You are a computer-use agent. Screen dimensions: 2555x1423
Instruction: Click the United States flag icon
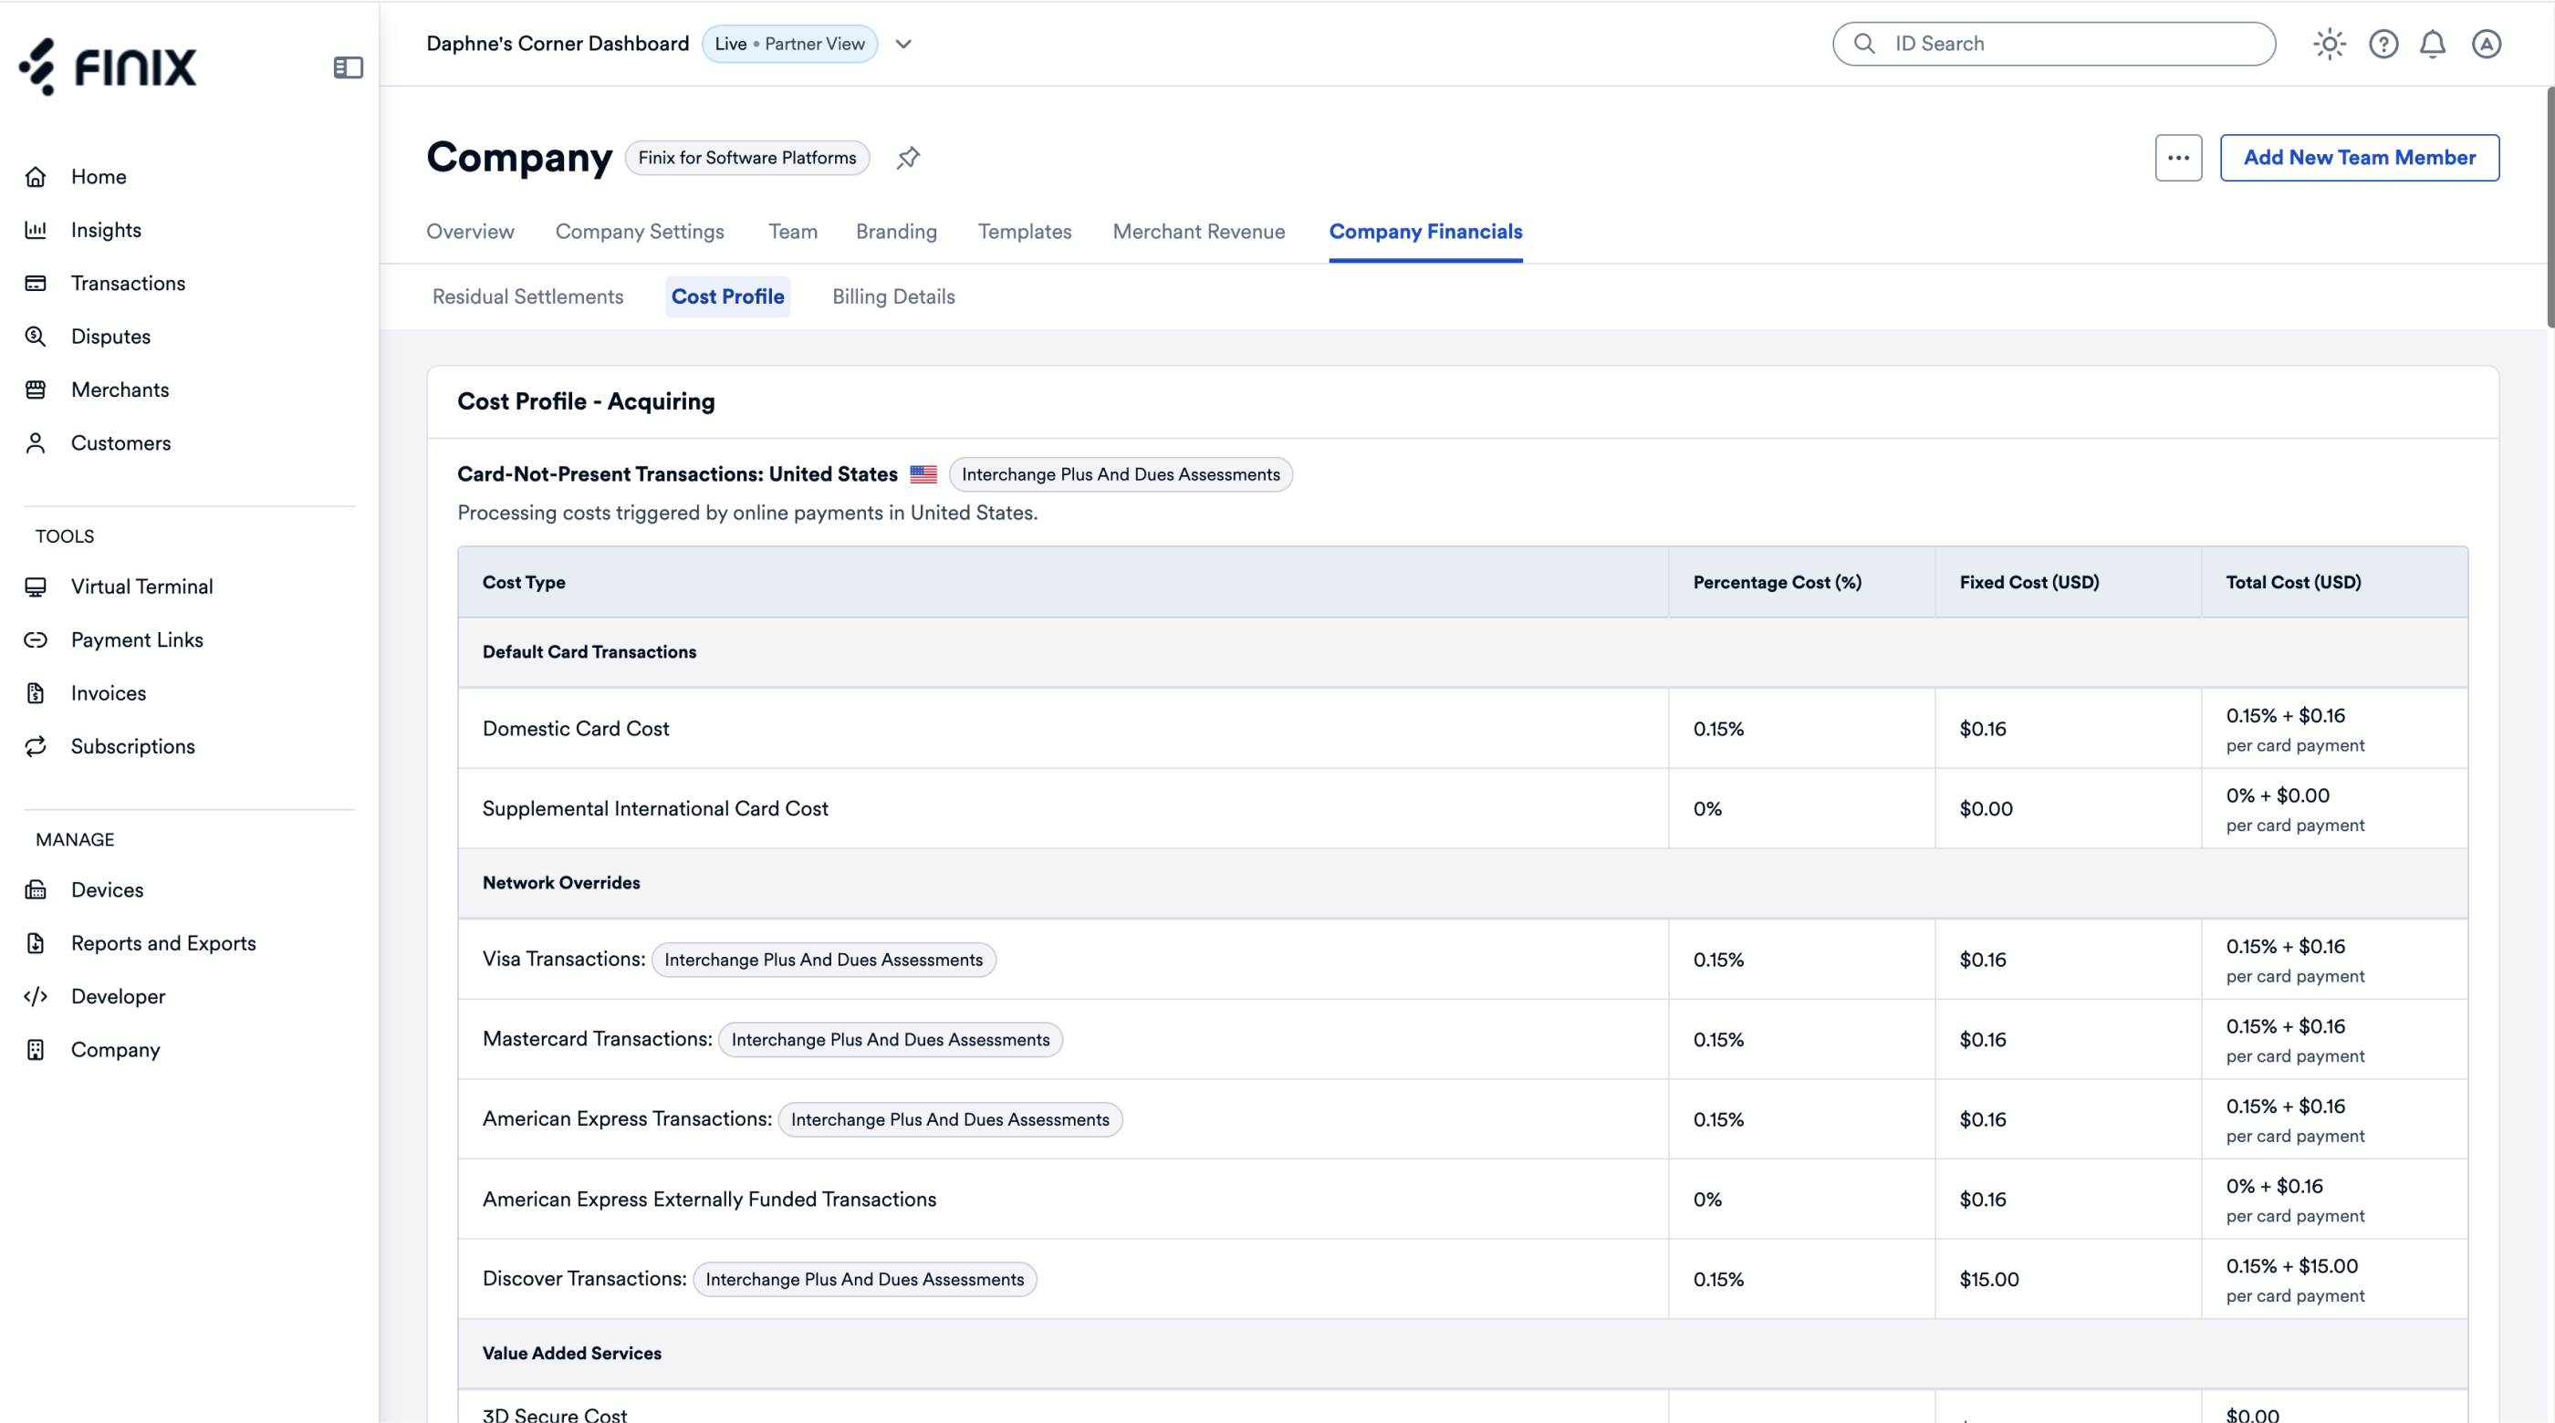923,474
